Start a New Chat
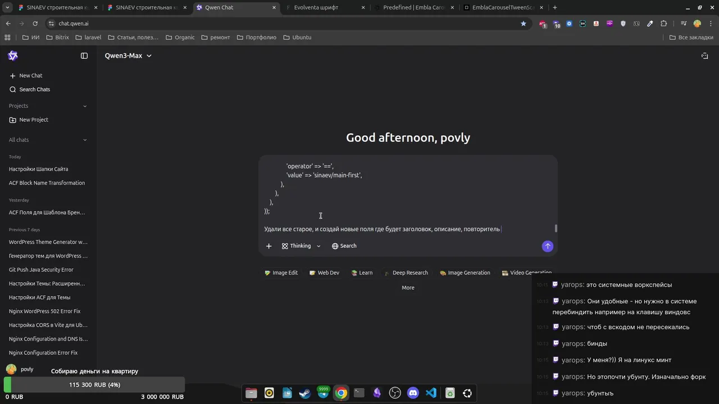Viewport: 719px width, 404px height. click(26, 76)
